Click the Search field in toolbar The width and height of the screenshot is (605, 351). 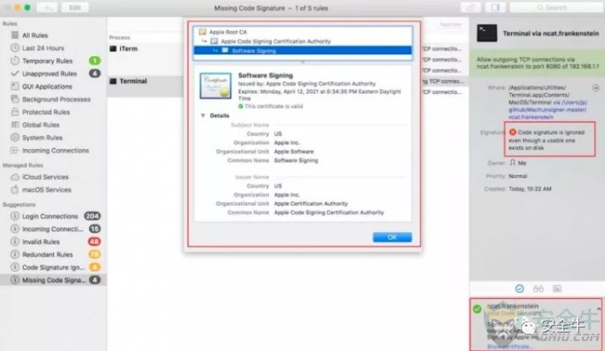point(555,7)
